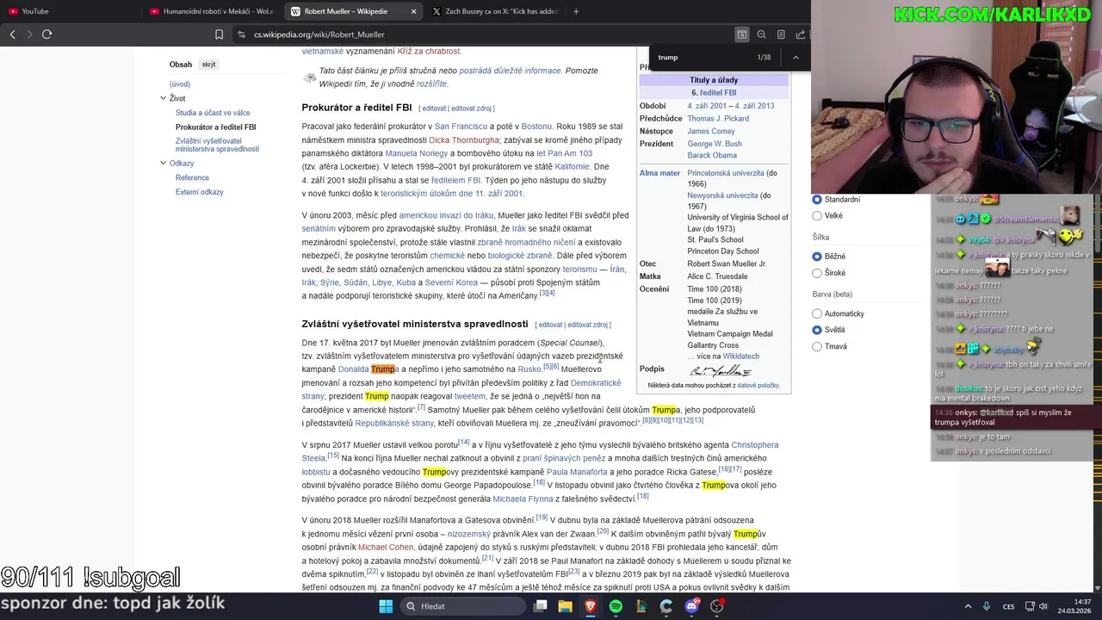The image size is (1102, 620).
Task: Close the Robert Mueller – Wikipedie tab
Action: click(413, 11)
